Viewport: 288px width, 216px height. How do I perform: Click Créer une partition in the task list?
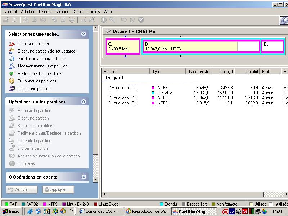click(x=33, y=44)
